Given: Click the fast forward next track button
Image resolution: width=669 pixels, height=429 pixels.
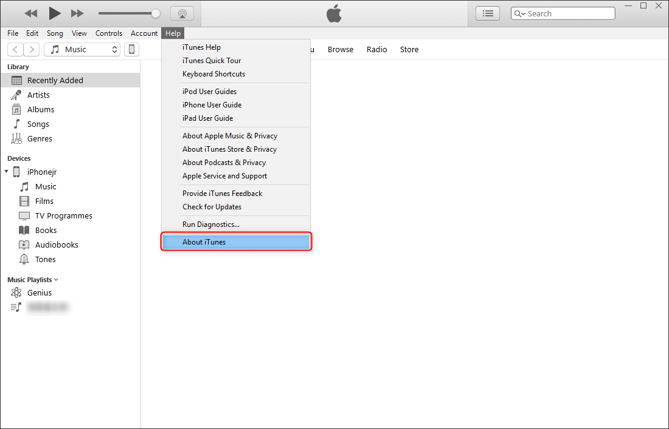Looking at the screenshot, I should pos(77,13).
